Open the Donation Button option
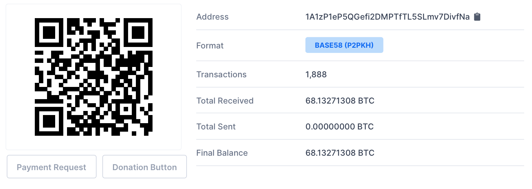Viewport: 532px width, 189px height. coord(144,167)
